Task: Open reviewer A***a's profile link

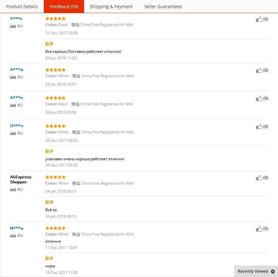Action: (17, 69)
